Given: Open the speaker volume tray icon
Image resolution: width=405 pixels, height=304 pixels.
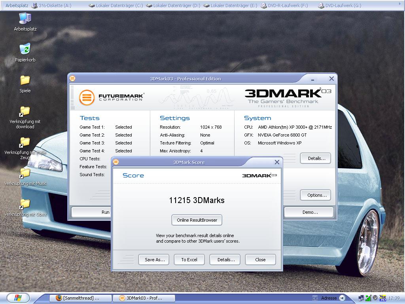Looking at the screenshot, I should pyautogui.click(x=375, y=298).
